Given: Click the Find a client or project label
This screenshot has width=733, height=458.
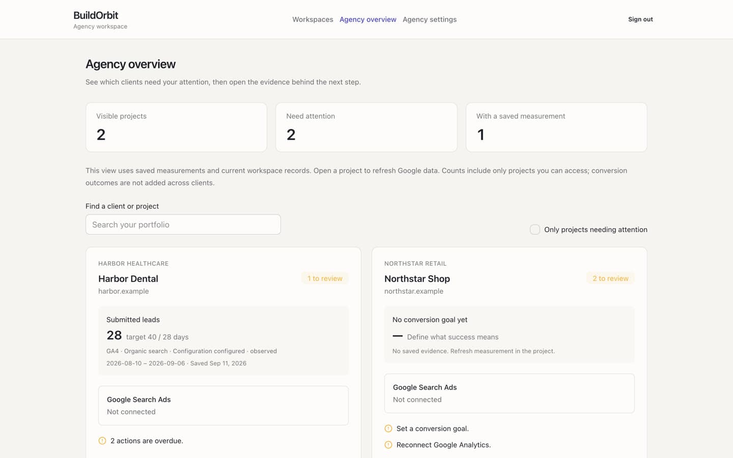Looking at the screenshot, I should [x=122, y=206].
